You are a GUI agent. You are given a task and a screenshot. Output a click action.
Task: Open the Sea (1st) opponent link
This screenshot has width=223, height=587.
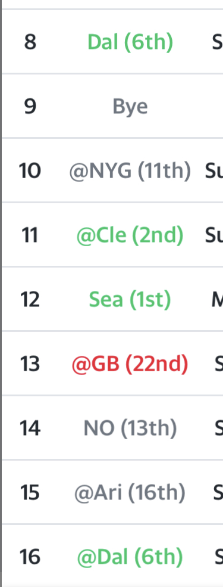click(x=130, y=300)
